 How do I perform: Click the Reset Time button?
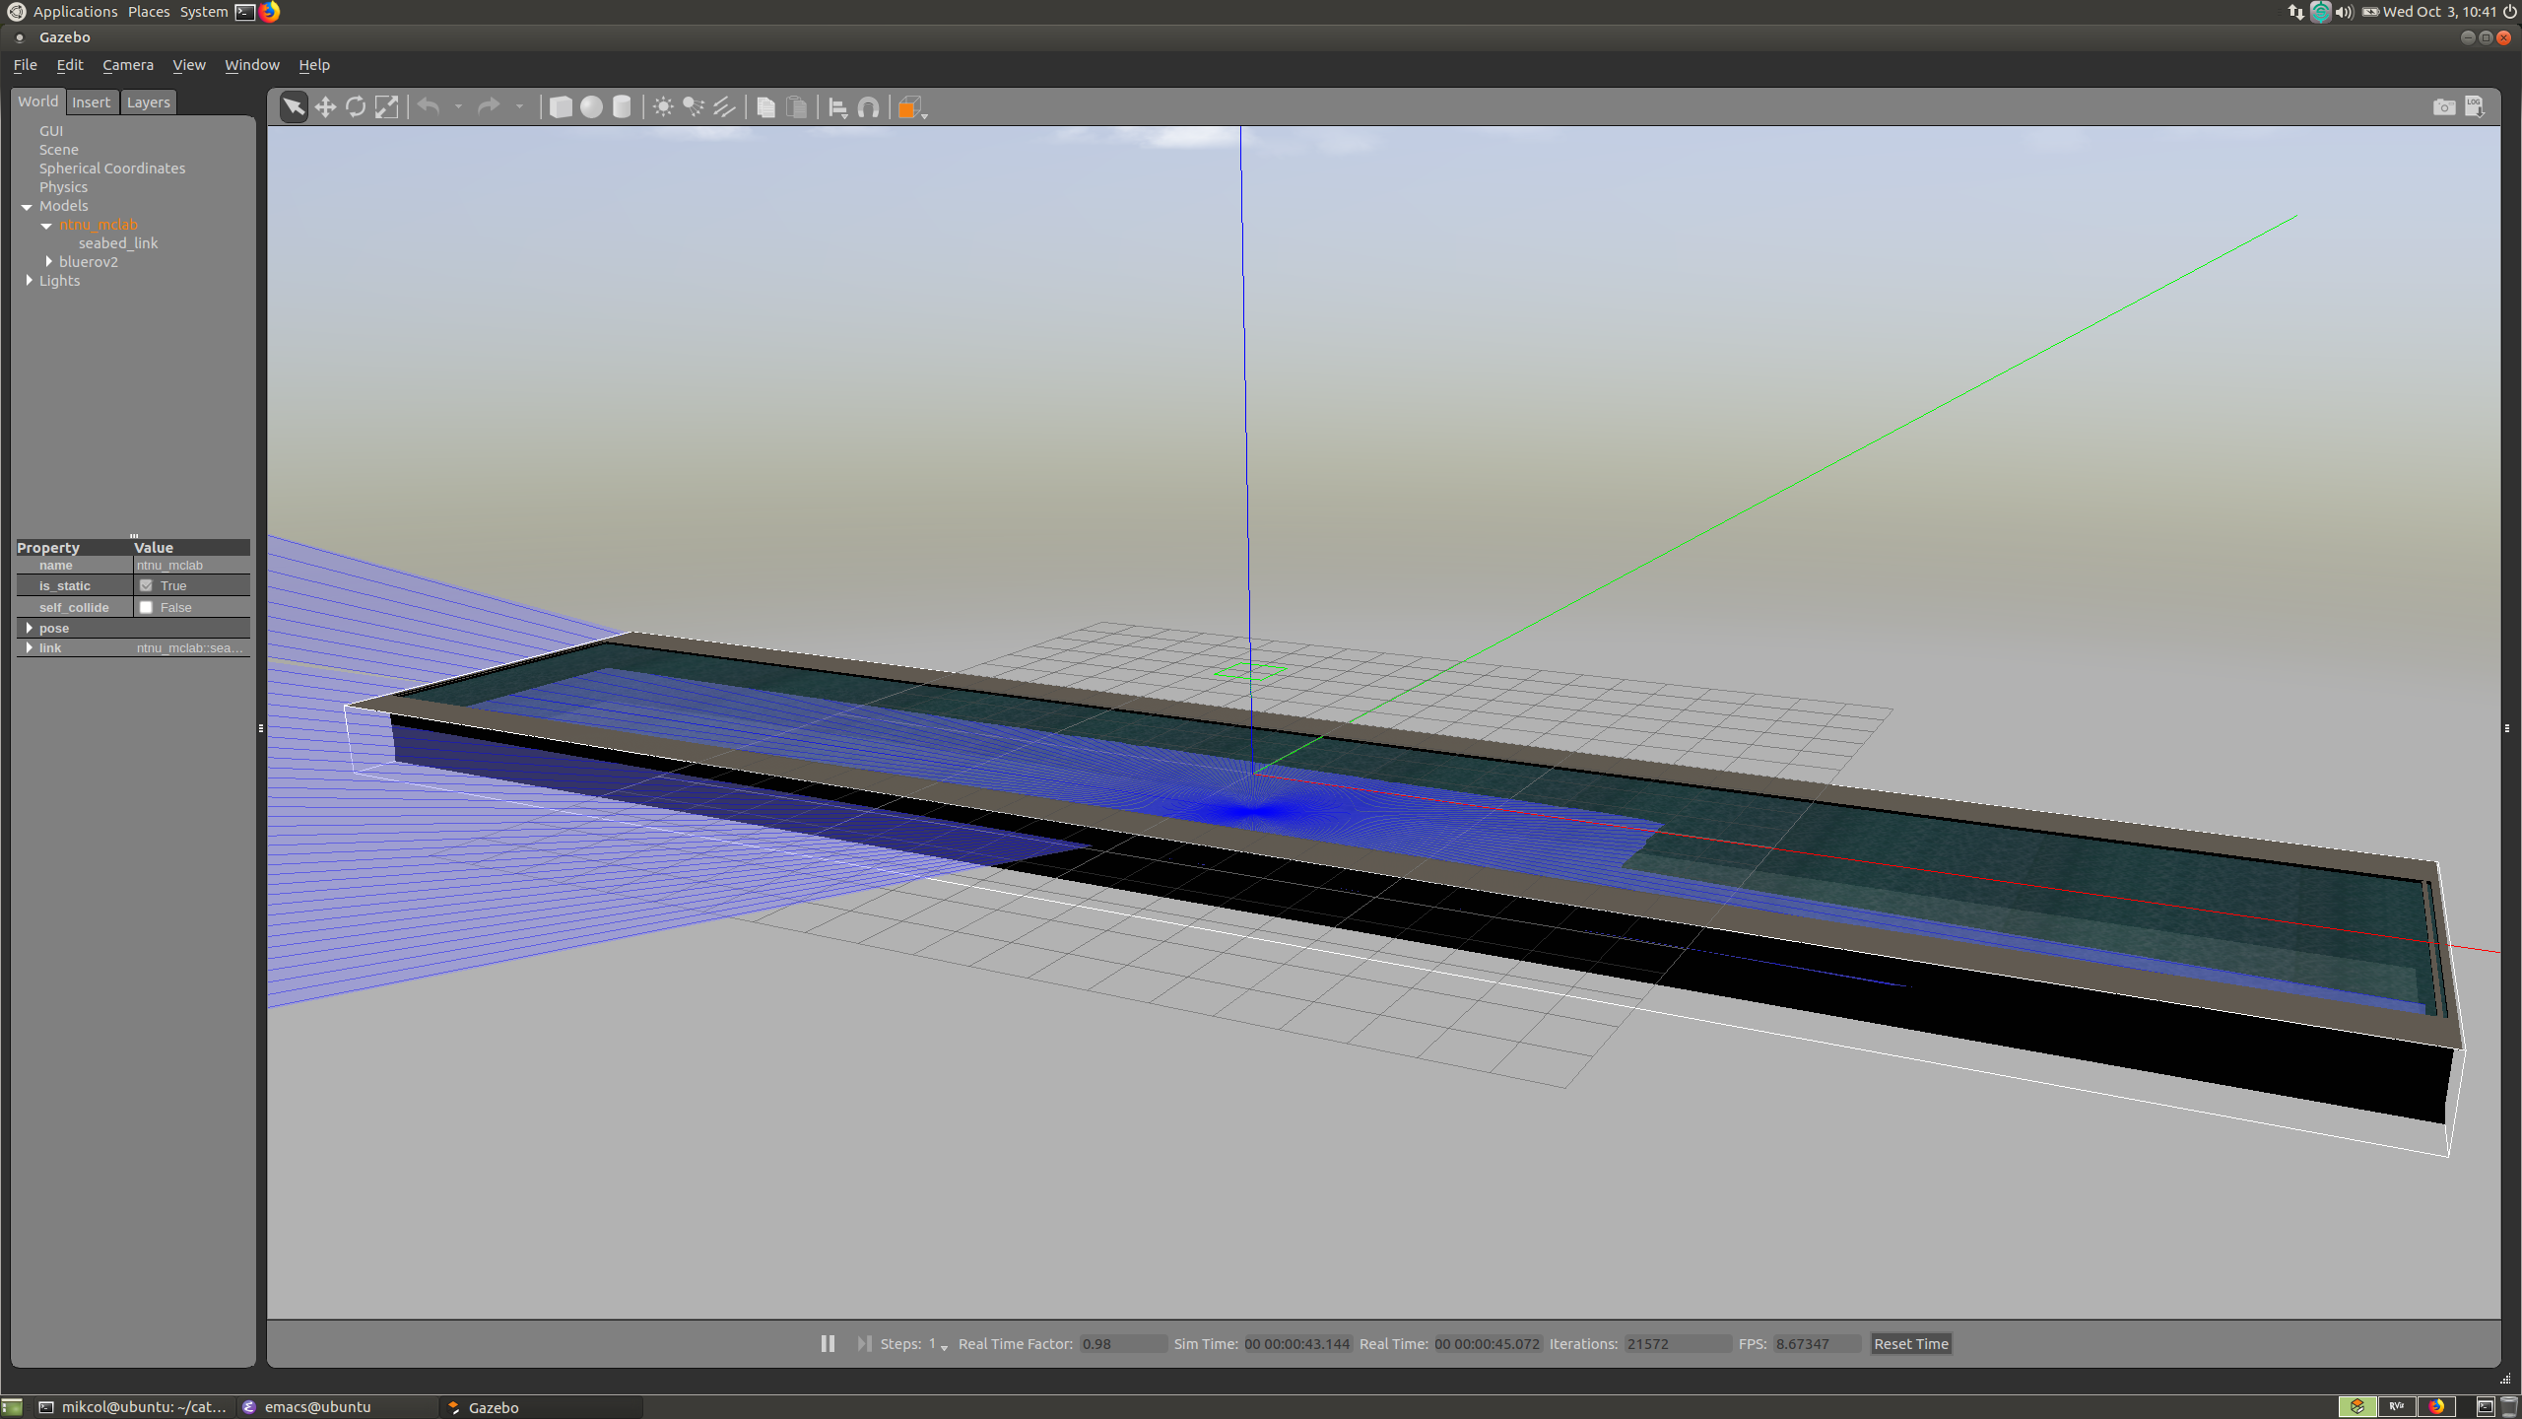tap(1909, 1343)
